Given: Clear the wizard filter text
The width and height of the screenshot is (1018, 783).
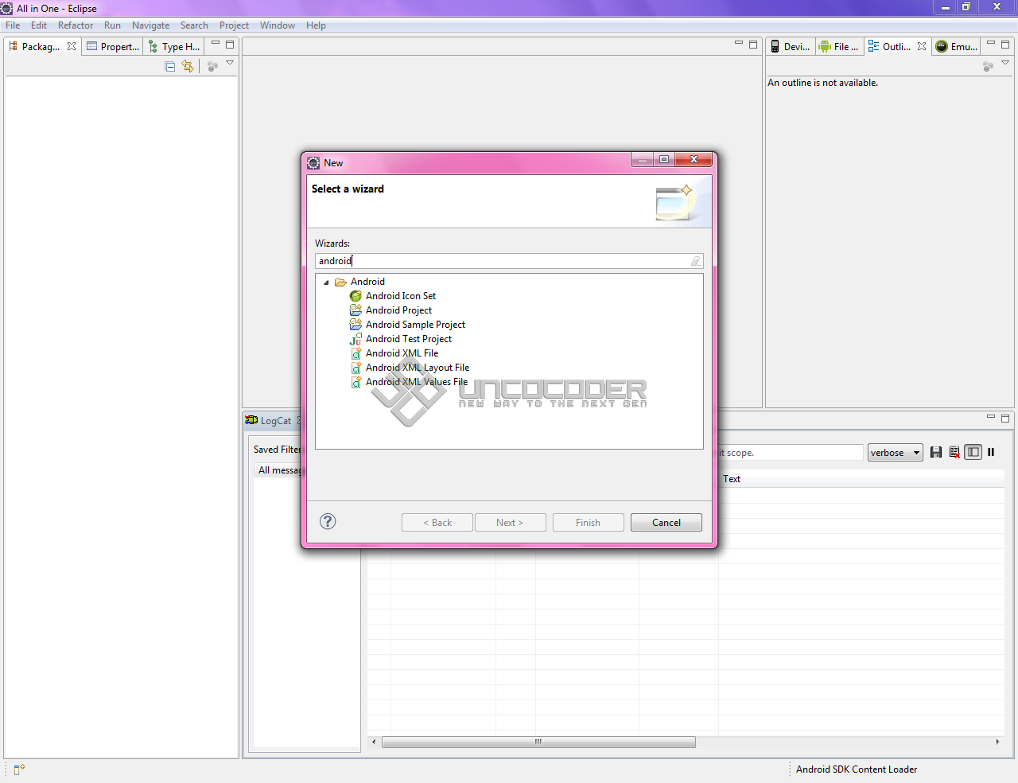Looking at the screenshot, I should pyautogui.click(x=696, y=261).
